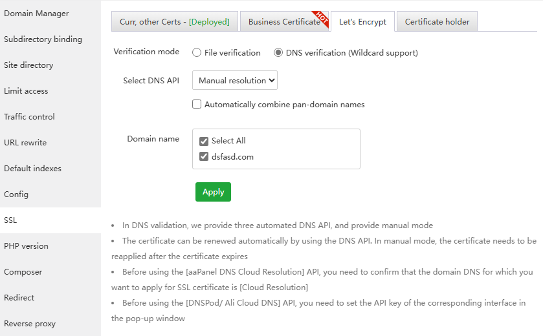
Task: Open the Business Certificate tab
Action: pos(283,21)
